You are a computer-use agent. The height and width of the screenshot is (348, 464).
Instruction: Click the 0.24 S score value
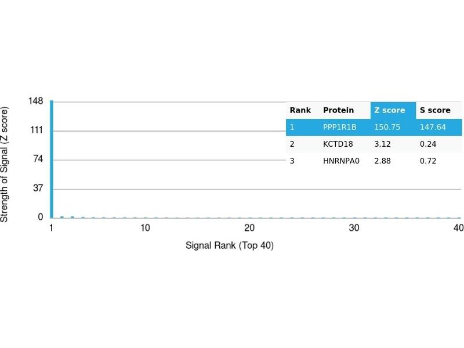coord(428,144)
